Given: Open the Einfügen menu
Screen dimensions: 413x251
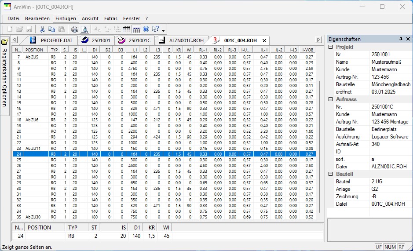Looking at the screenshot, I should pyautogui.click(x=66, y=18).
